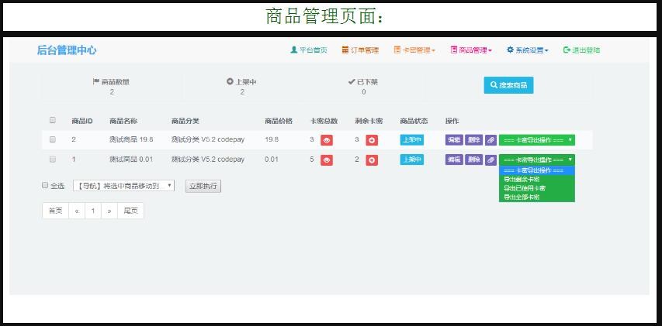Image resolution: width=662 pixels, height=326 pixels.
Task: Click 删除 button for 测试商品 19.8
Action: tap(473, 140)
